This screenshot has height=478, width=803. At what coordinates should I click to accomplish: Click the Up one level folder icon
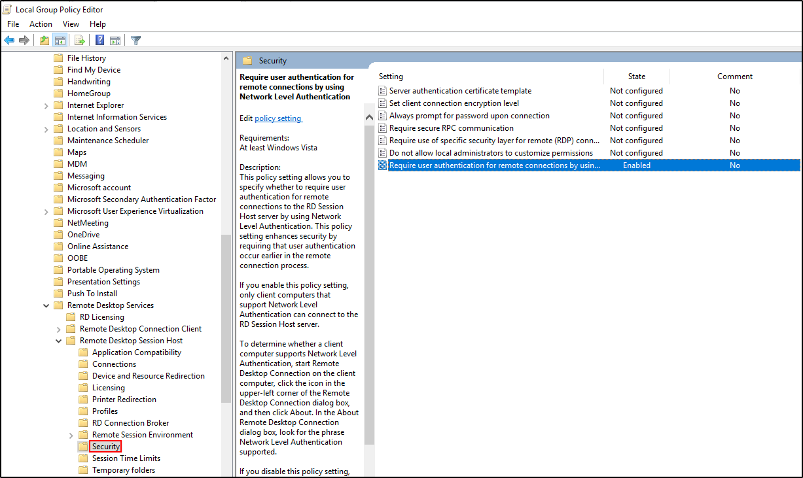pyautogui.click(x=44, y=41)
